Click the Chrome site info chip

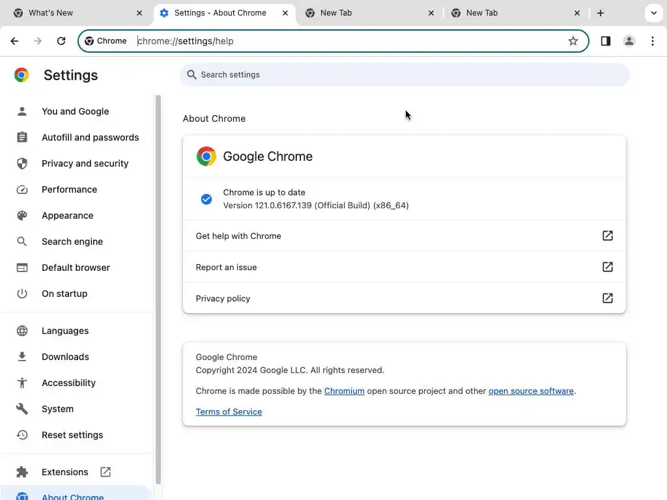click(x=106, y=41)
